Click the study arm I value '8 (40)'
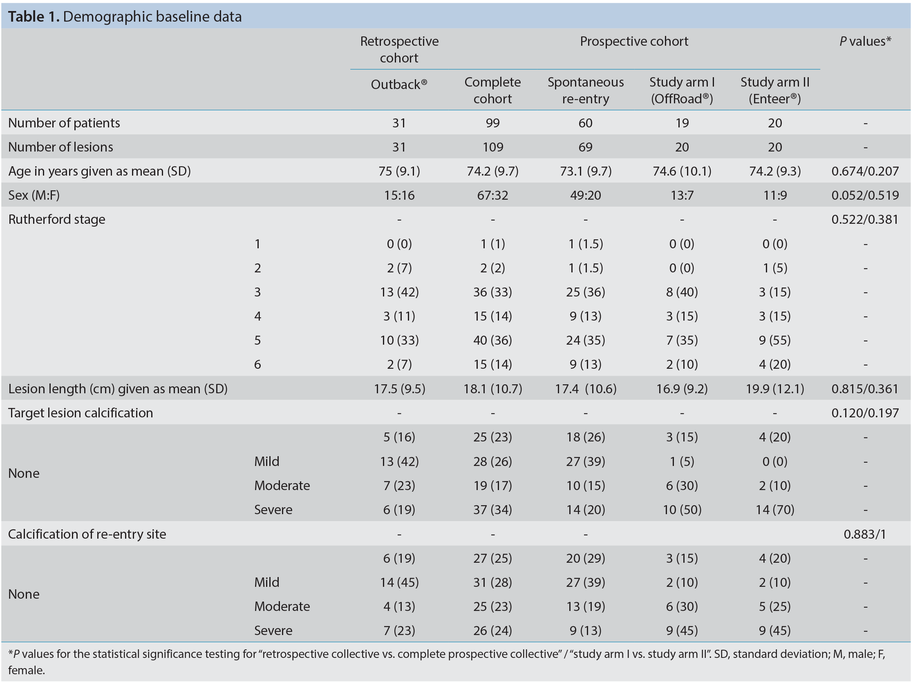Viewport: 913px width, 682px height. tap(682, 292)
